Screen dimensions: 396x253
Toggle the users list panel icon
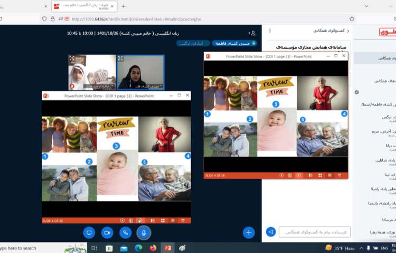click(x=252, y=33)
